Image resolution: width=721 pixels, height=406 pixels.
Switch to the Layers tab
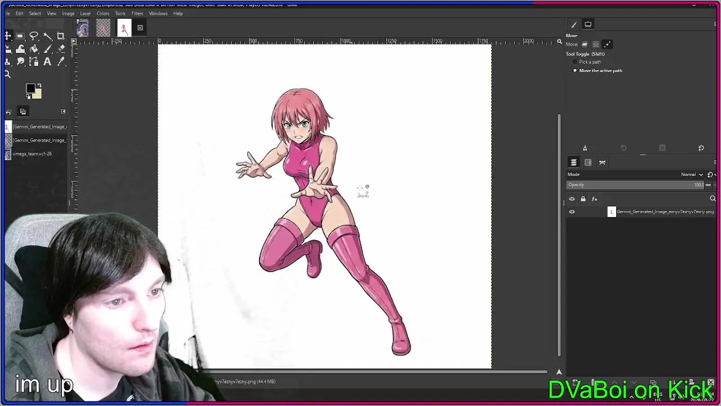pos(573,162)
